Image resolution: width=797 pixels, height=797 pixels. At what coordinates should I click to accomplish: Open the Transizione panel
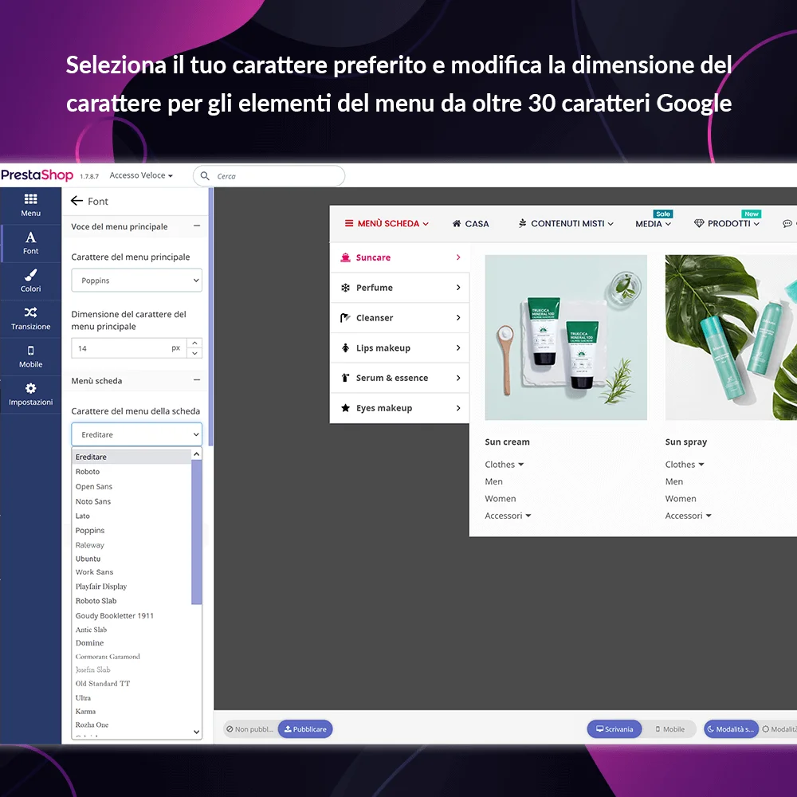30,319
